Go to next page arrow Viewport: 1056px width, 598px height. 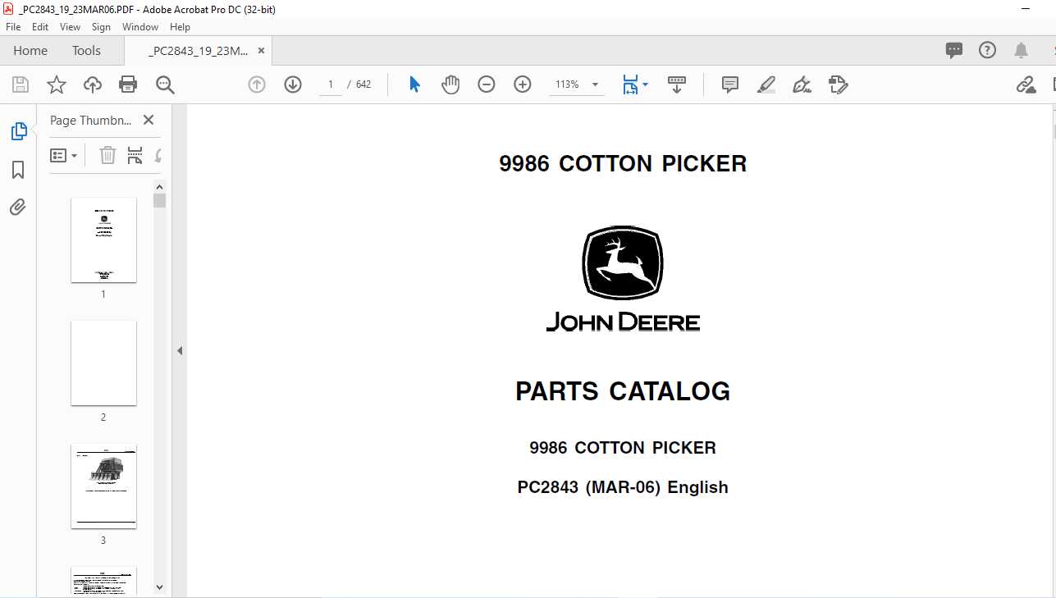(x=293, y=84)
